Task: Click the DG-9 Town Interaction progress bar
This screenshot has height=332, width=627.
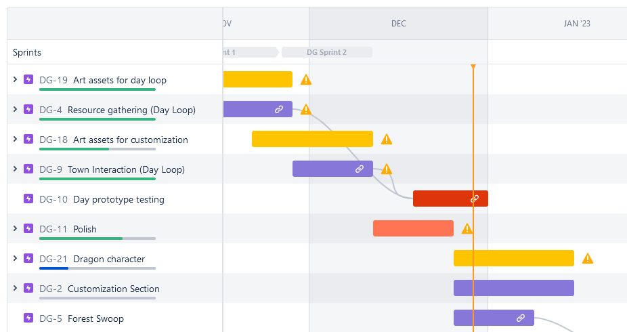Action: pos(98,179)
